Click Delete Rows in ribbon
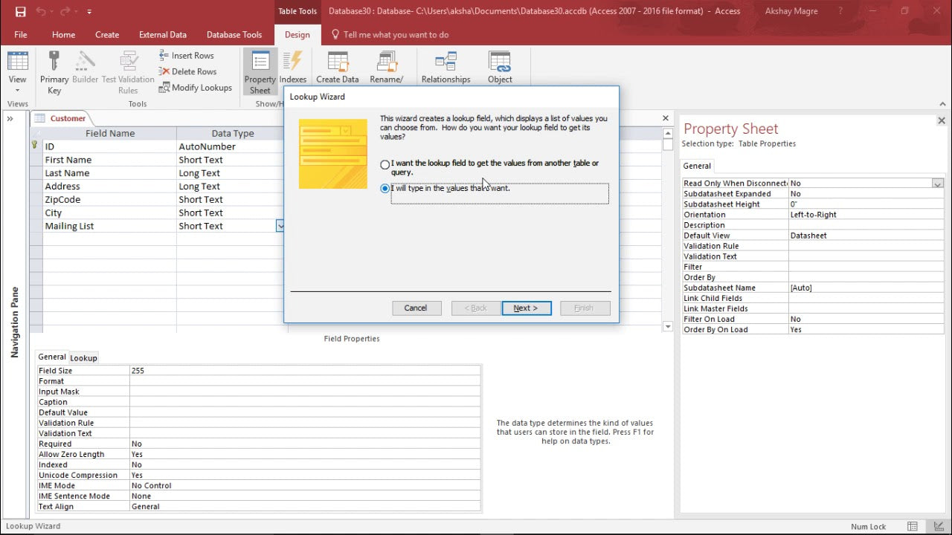 pyautogui.click(x=187, y=71)
